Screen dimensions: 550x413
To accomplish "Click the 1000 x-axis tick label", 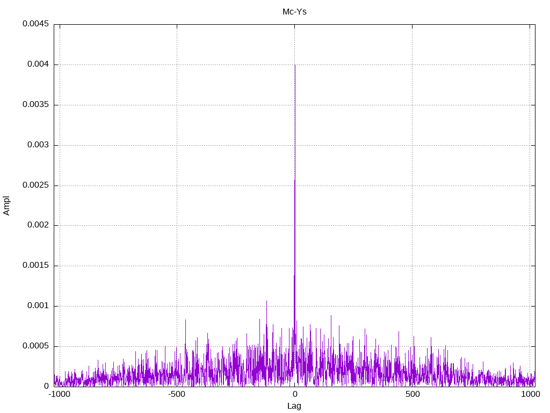I will (x=530, y=394).
